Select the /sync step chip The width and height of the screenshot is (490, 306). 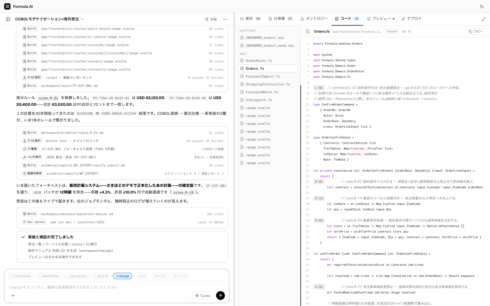click(142, 276)
